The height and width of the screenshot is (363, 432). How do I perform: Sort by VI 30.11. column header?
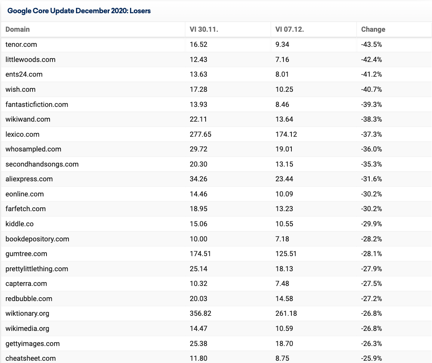204,29
